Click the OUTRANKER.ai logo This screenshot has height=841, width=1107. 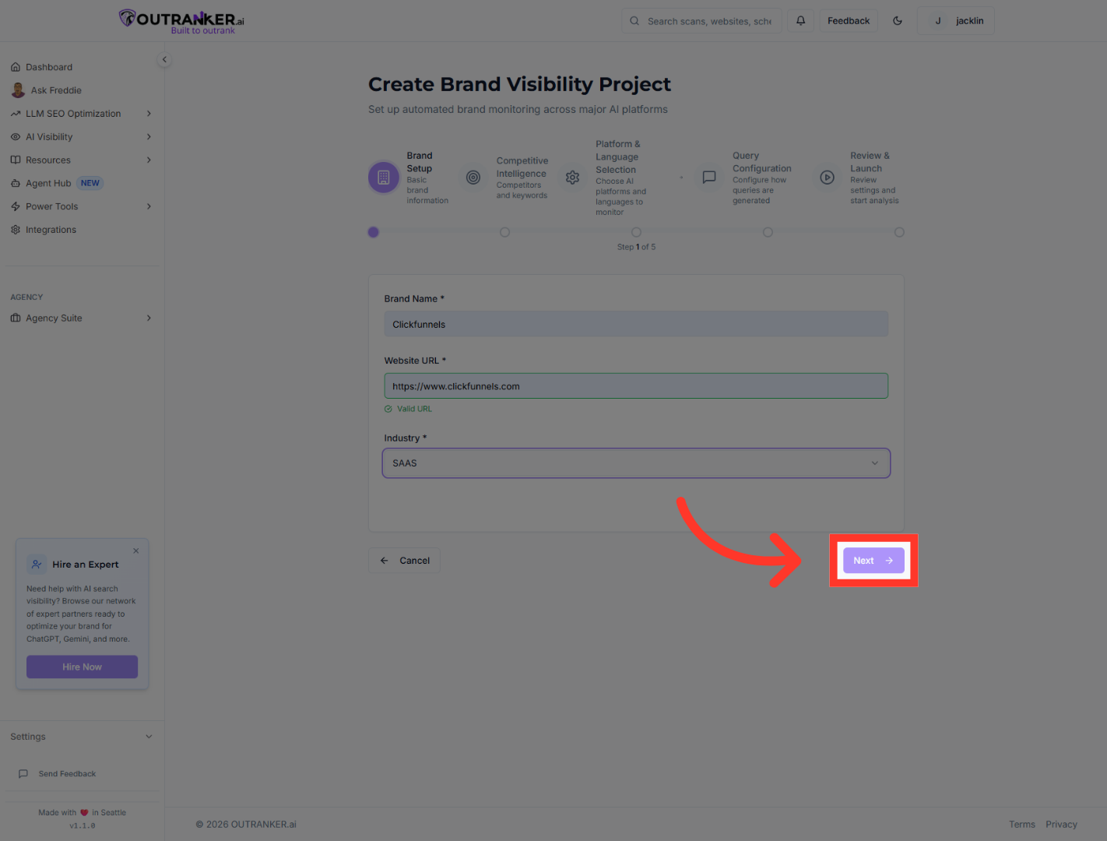click(x=181, y=21)
